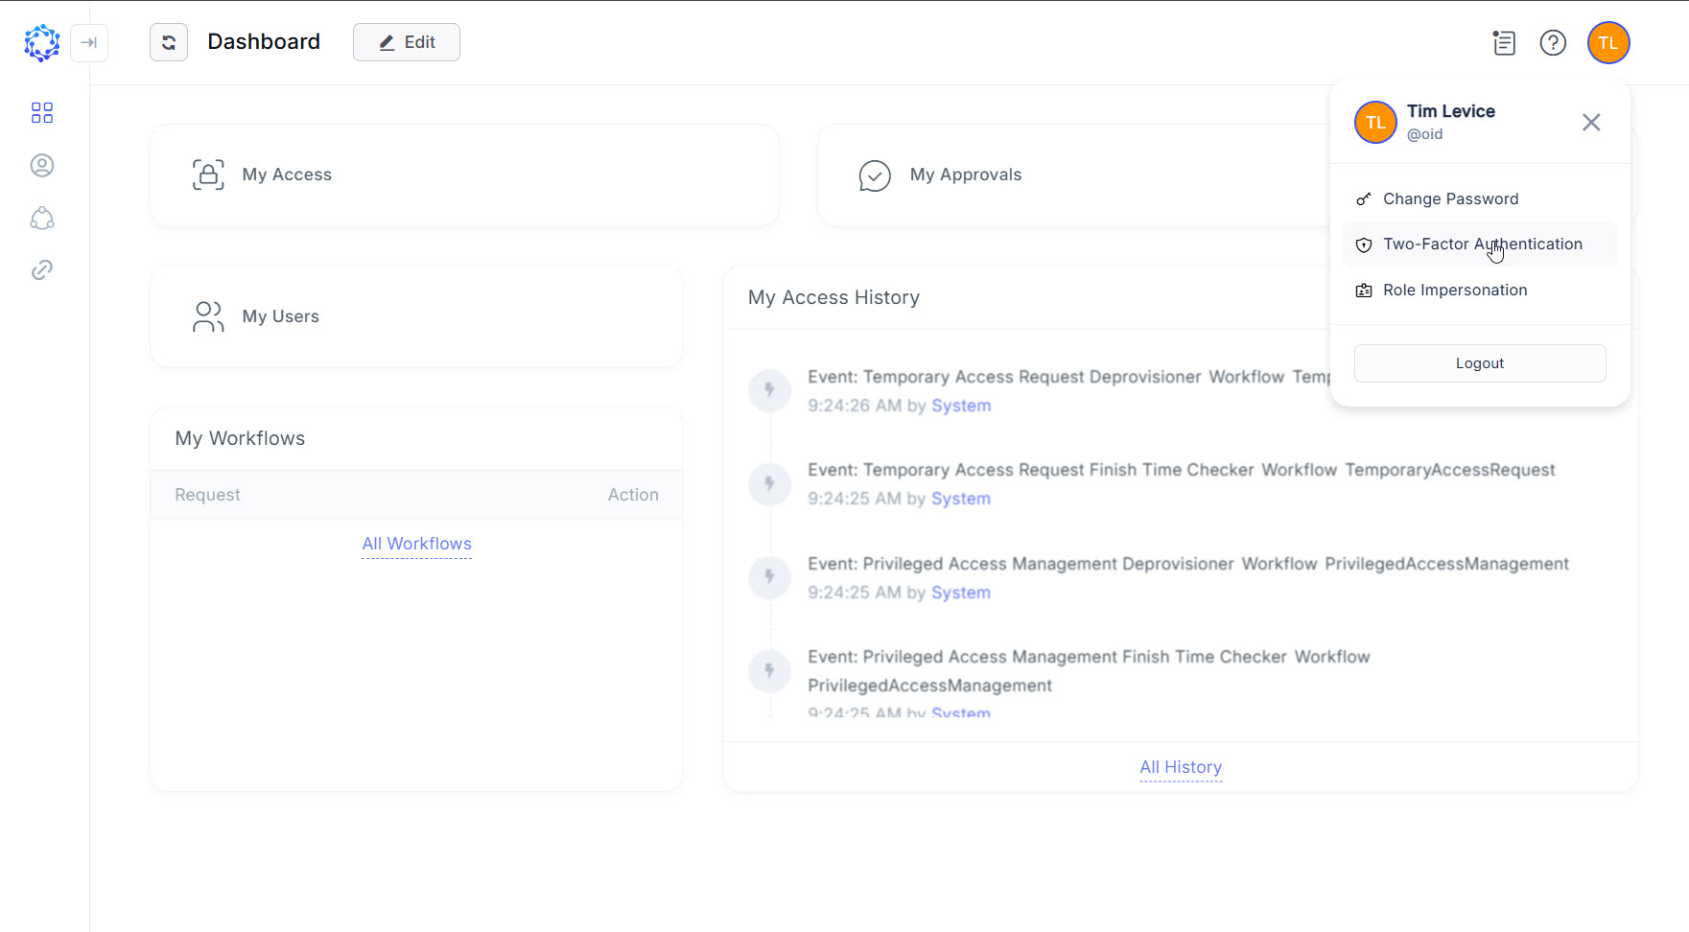Click the dashboard grid icon in sidebar

42,113
